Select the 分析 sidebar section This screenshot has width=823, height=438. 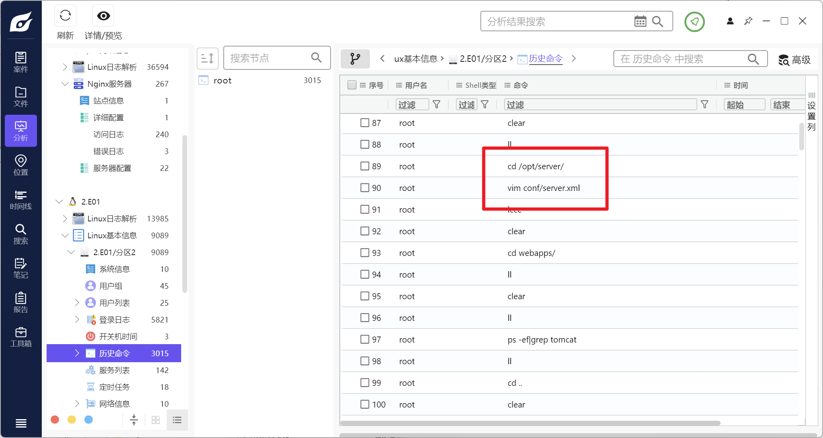21,131
